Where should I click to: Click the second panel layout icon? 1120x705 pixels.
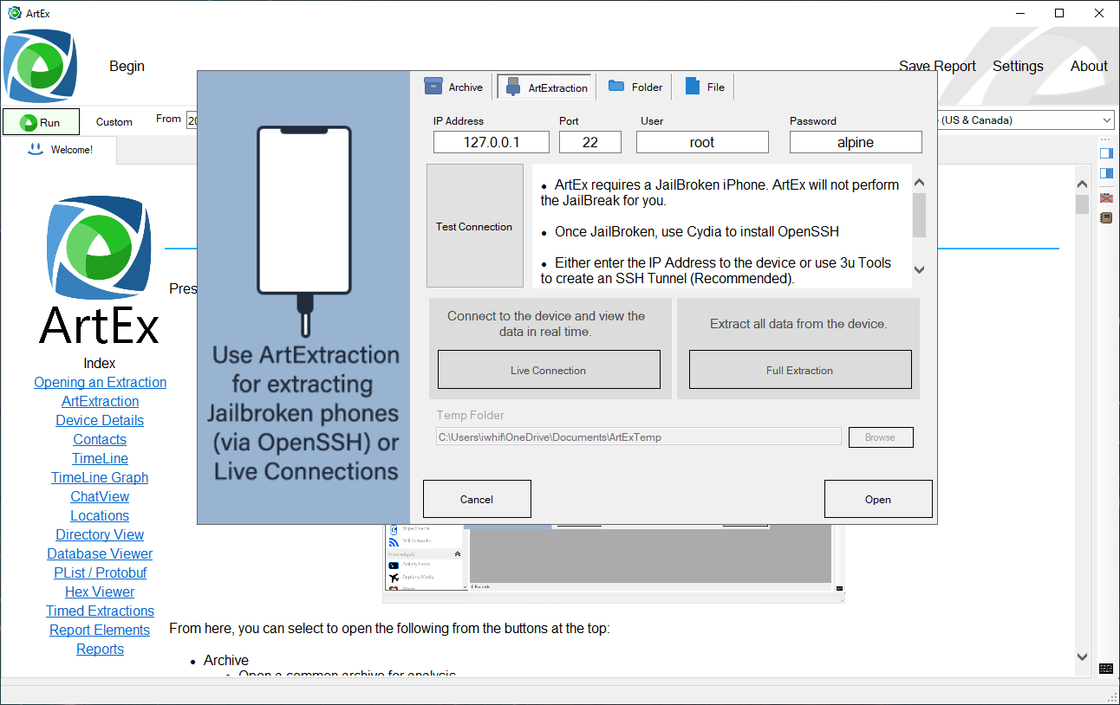coord(1106,173)
